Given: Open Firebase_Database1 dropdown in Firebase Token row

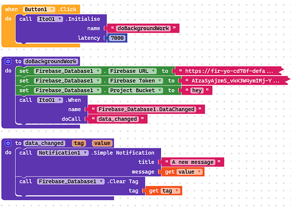Looking at the screenshot, I should [x=68, y=81].
